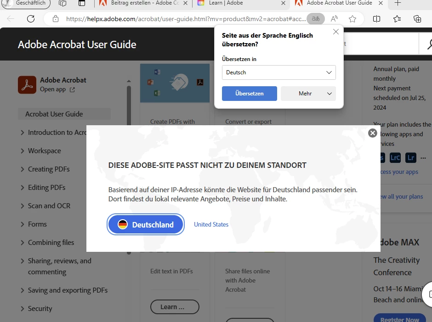Open the split screen icon

click(x=377, y=19)
